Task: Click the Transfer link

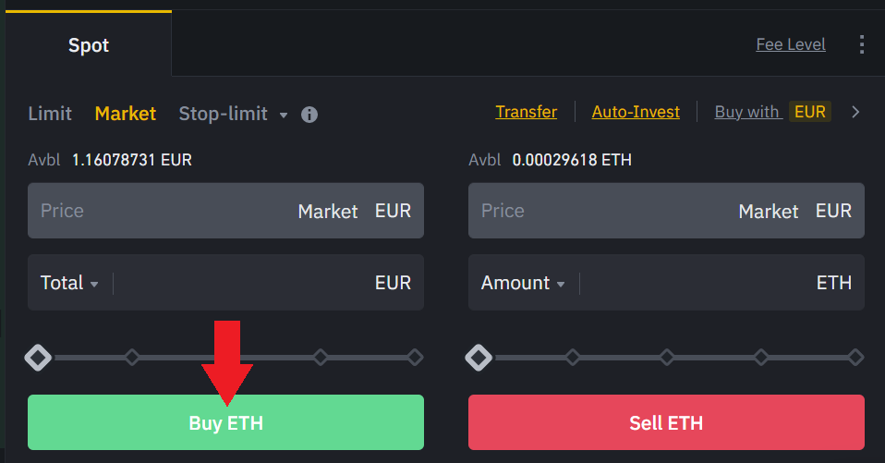Action: tap(526, 112)
